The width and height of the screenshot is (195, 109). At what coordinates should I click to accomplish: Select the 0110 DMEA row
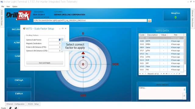pos(161,44)
